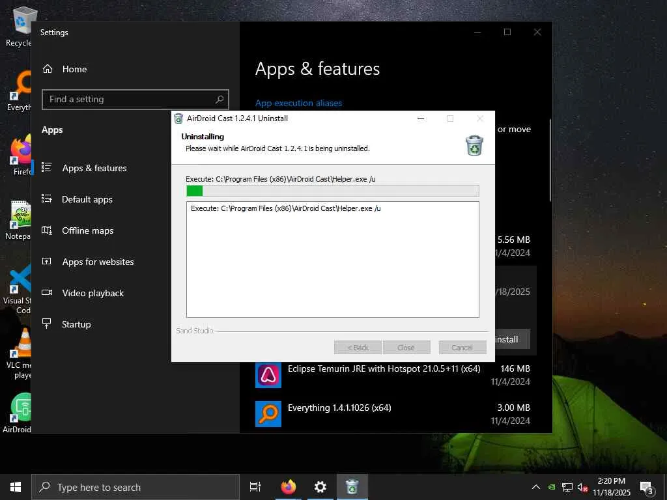Click the Cancel button in uninstaller
The width and height of the screenshot is (667, 500).
click(462, 348)
